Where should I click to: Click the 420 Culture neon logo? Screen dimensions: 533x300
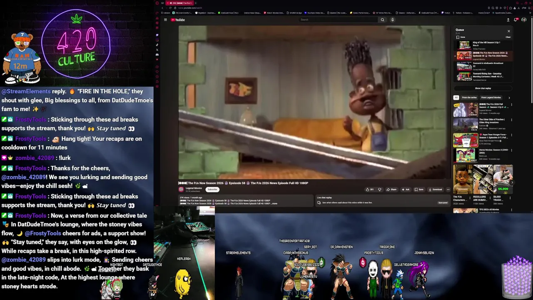point(76,43)
